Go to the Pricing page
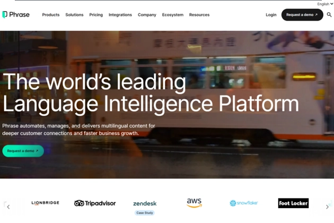Viewport: 334px width, 223px height. click(x=96, y=15)
